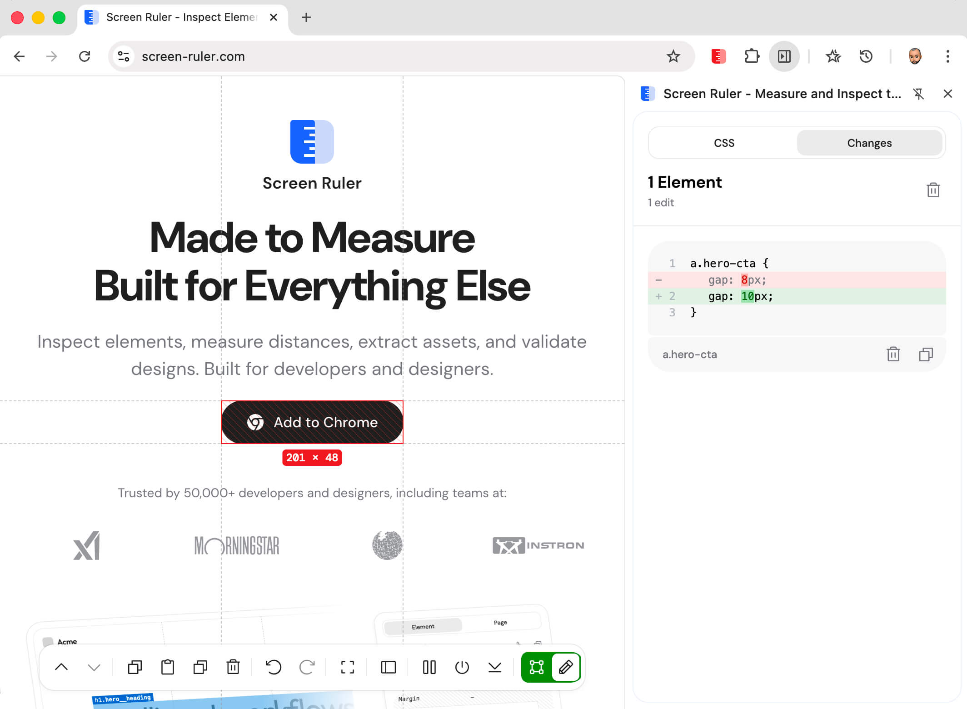Click the Instron logo
967x709 pixels.
[538, 545]
